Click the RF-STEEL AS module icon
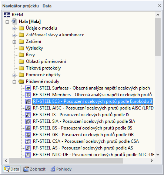Screen dimensions: 164x175 pyautogui.click(x=28, y=148)
